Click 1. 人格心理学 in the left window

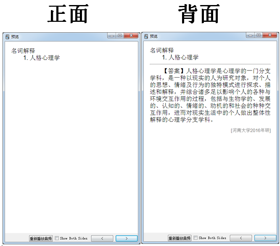coord(42,58)
